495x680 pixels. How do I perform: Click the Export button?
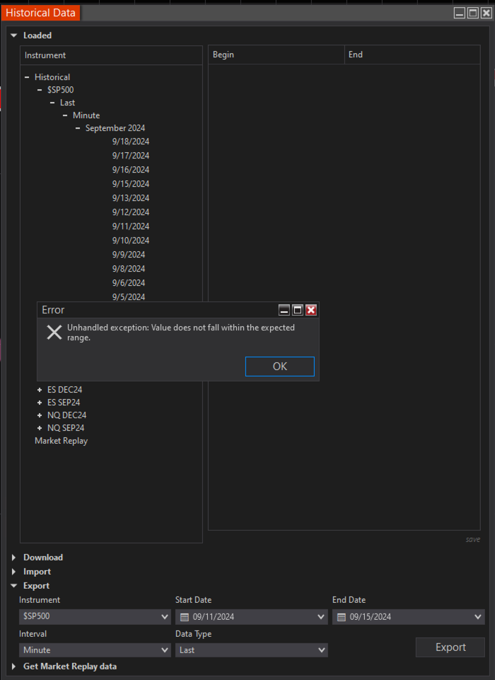pos(450,647)
